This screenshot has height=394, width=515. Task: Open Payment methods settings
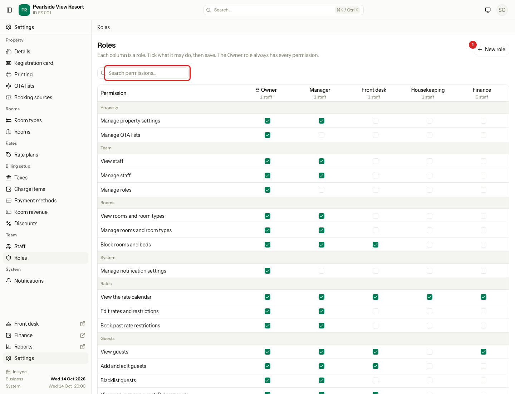[45, 201]
